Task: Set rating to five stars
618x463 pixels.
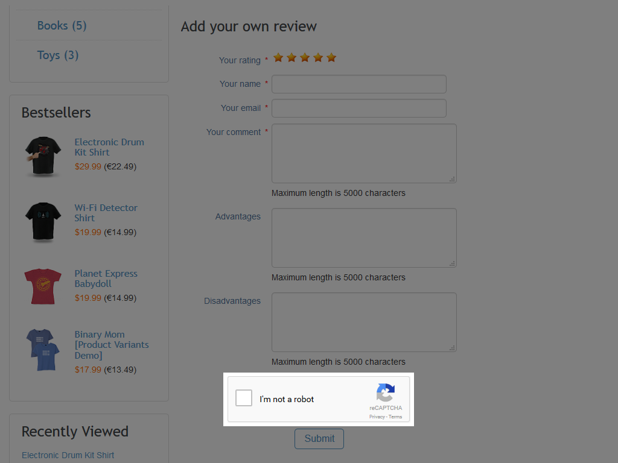Action: click(331, 58)
